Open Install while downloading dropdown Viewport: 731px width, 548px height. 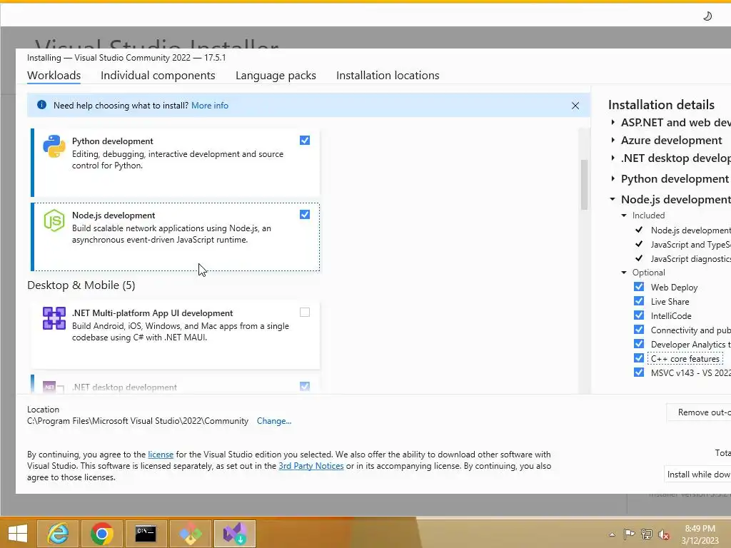(x=698, y=474)
